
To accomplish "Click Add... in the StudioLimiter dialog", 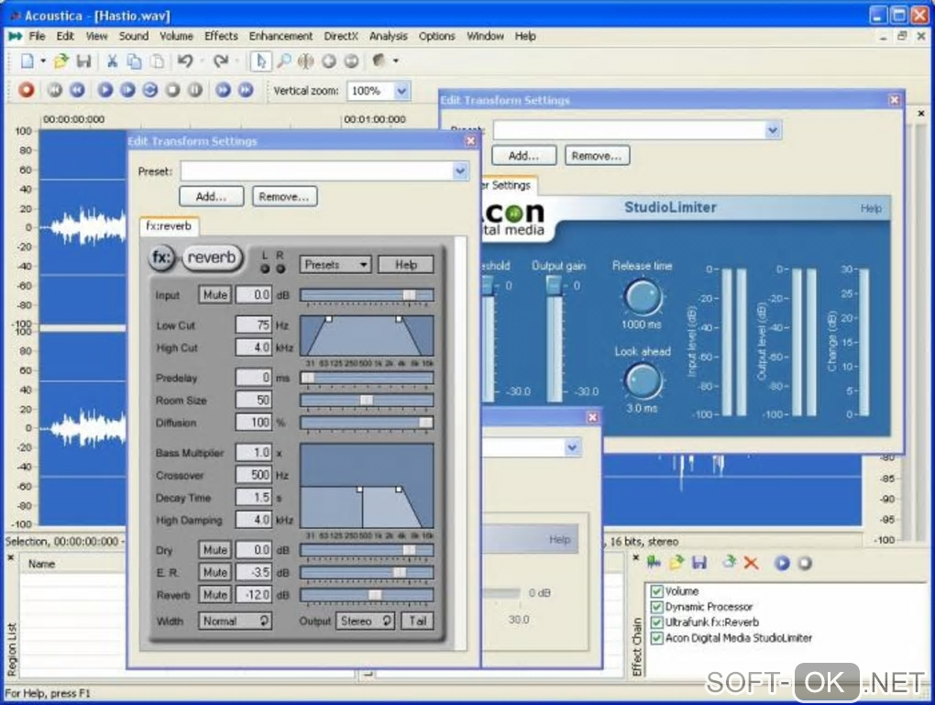I will [x=523, y=156].
